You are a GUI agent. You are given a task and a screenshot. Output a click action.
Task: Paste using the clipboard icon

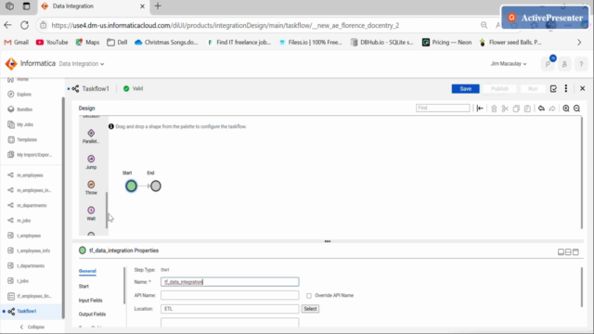click(x=527, y=109)
